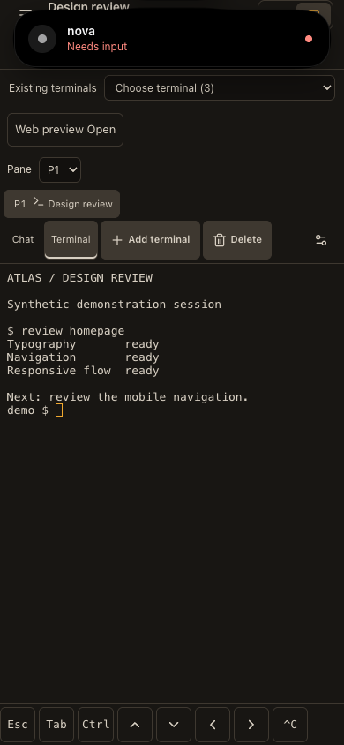Tap the up arrow key button
Image resolution: width=344 pixels, height=745 pixels.
pos(135,725)
